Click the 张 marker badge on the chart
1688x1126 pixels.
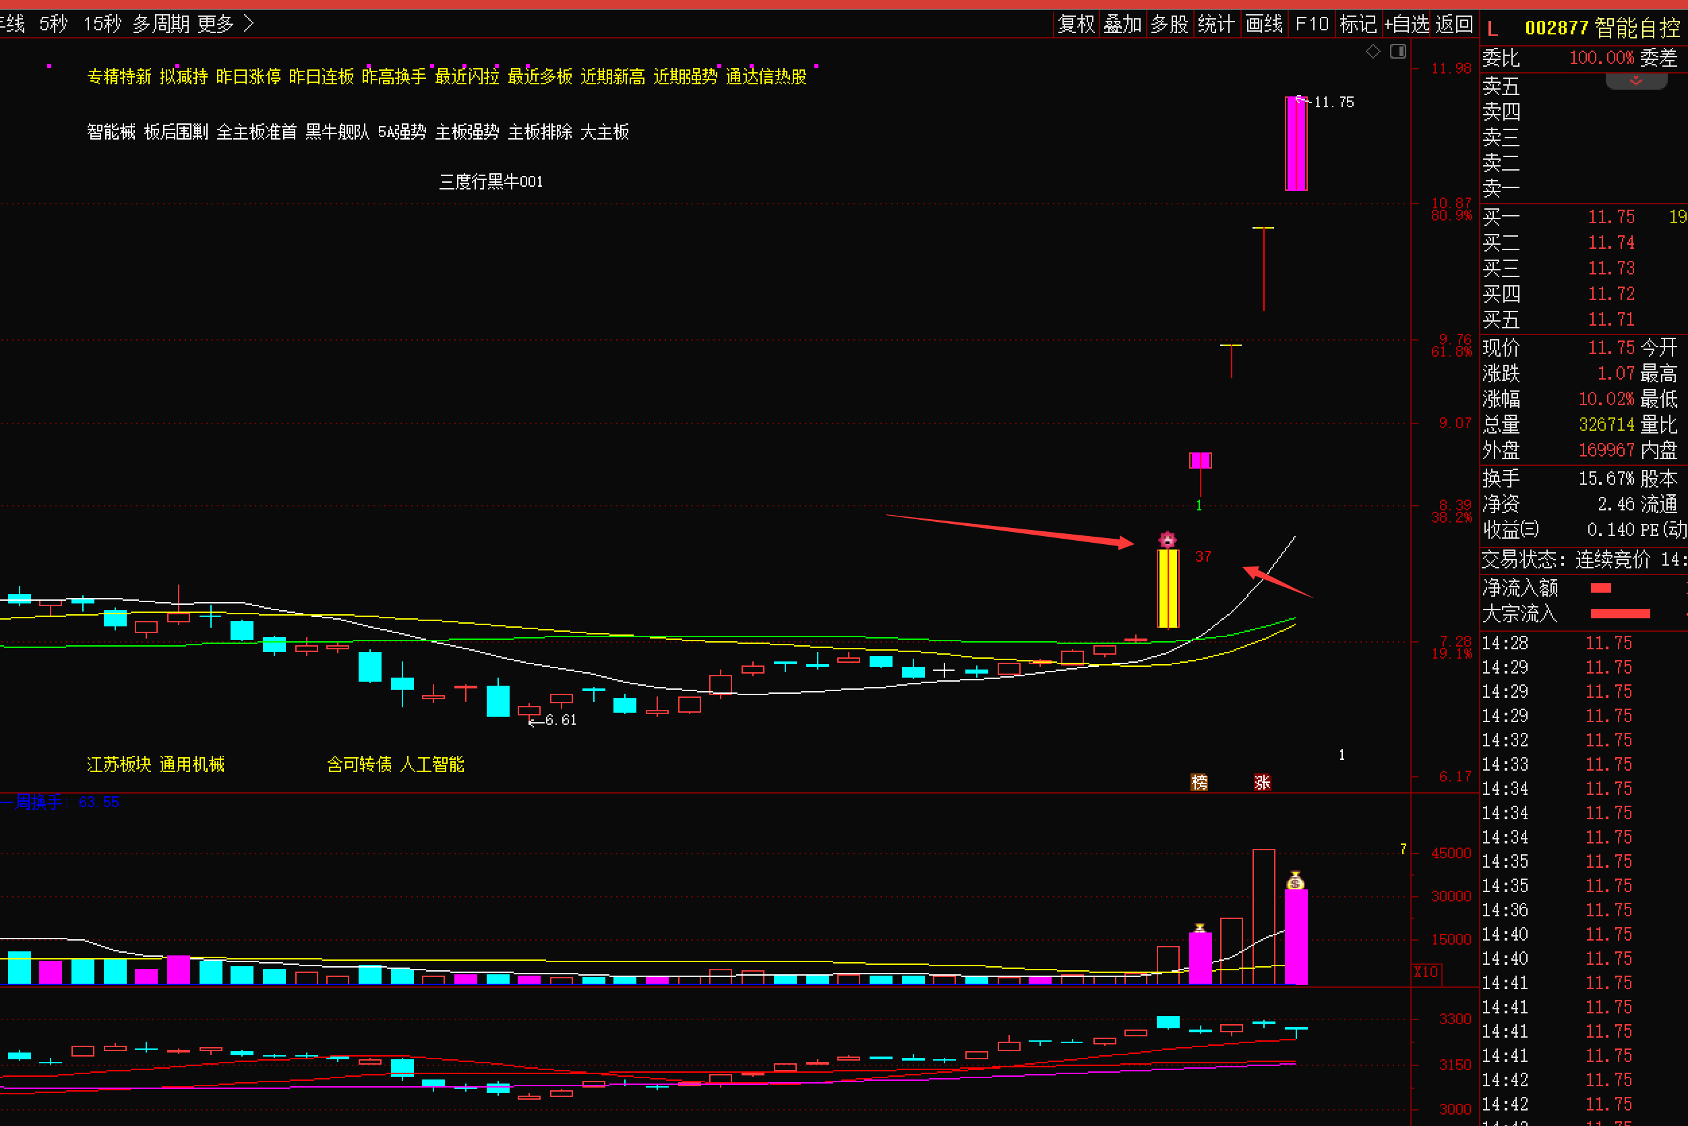1262,782
